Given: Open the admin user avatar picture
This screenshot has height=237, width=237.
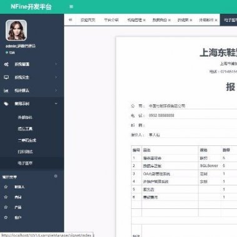Looking at the screenshot, I should pyautogui.click(x=16, y=30).
